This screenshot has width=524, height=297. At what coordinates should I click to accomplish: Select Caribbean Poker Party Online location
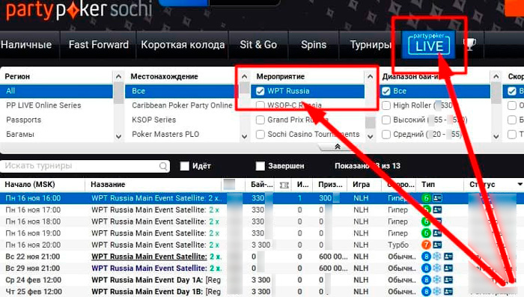coord(182,105)
